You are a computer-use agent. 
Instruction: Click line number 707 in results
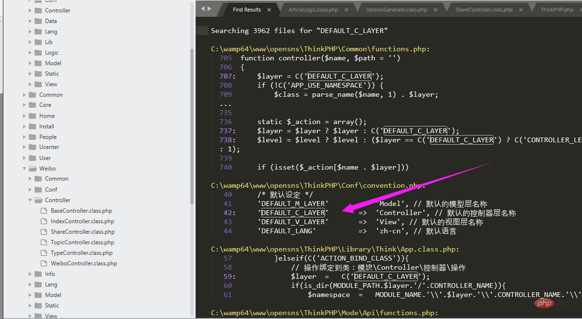[x=227, y=76]
